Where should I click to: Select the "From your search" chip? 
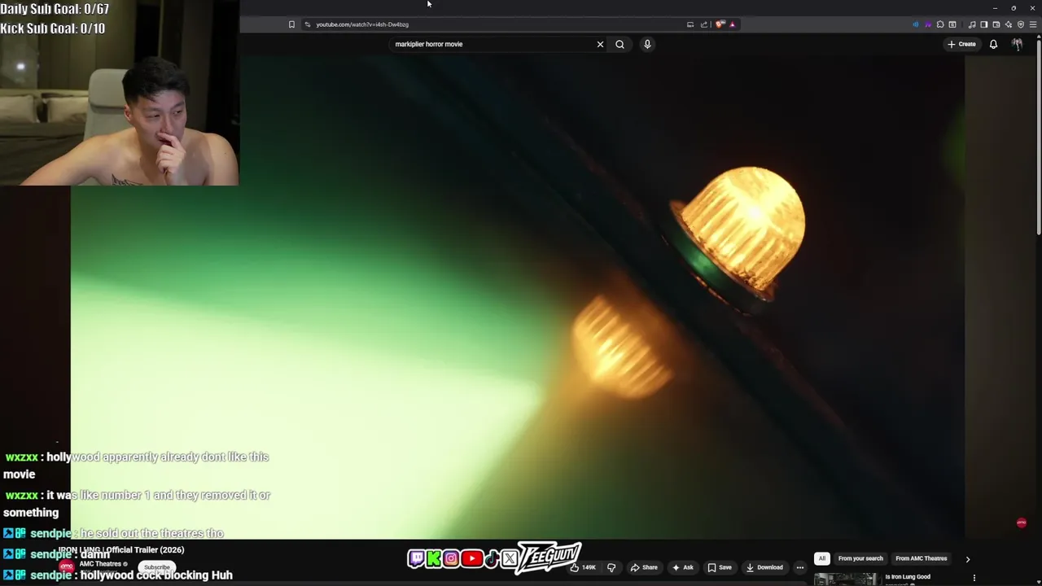click(x=860, y=558)
